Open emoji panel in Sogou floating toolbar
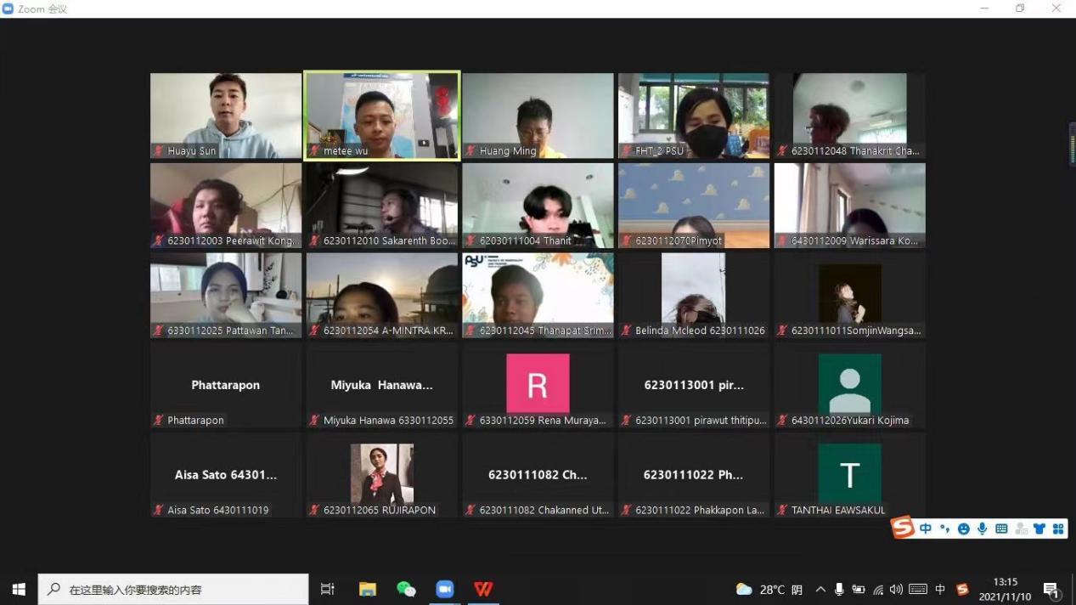This screenshot has height=605, width=1076. [963, 529]
